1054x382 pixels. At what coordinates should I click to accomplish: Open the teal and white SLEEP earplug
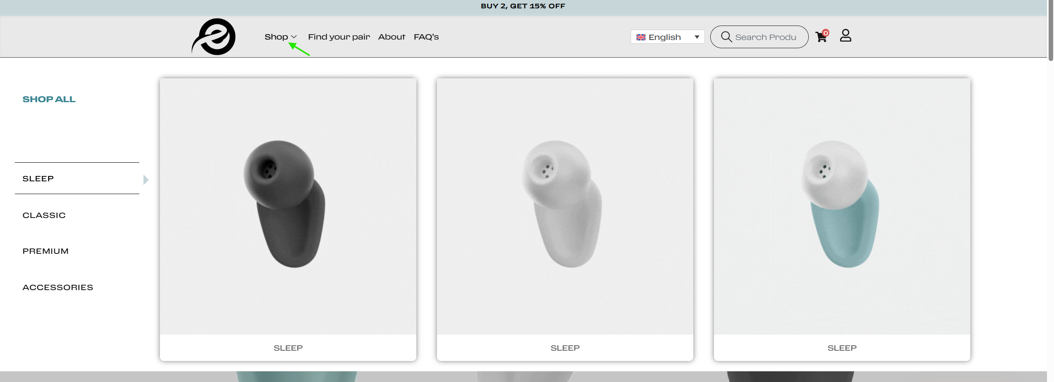(x=842, y=220)
